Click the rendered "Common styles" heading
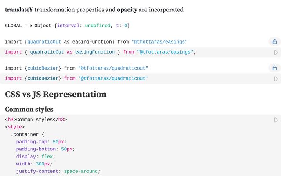 pos(29,109)
